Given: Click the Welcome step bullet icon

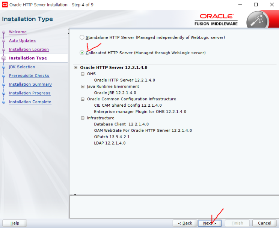Looking at the screenshot, I should [3, 32].
